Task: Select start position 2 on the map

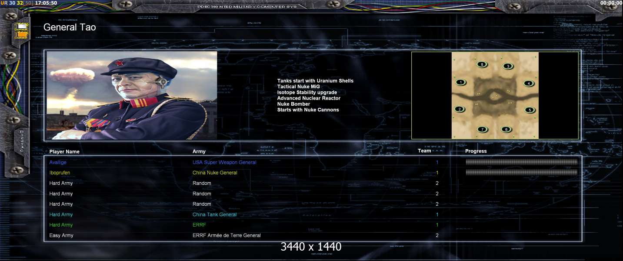Action: click(460, 109)
